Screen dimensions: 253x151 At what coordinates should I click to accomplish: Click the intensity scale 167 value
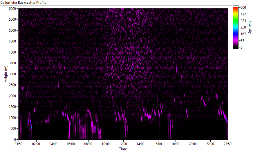click(x=243, y=34)
